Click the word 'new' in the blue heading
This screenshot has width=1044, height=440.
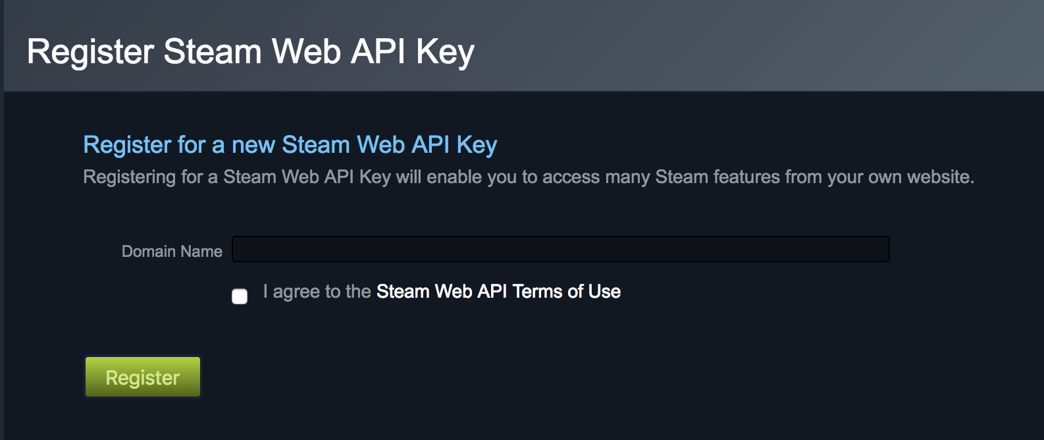click(253, 144)
